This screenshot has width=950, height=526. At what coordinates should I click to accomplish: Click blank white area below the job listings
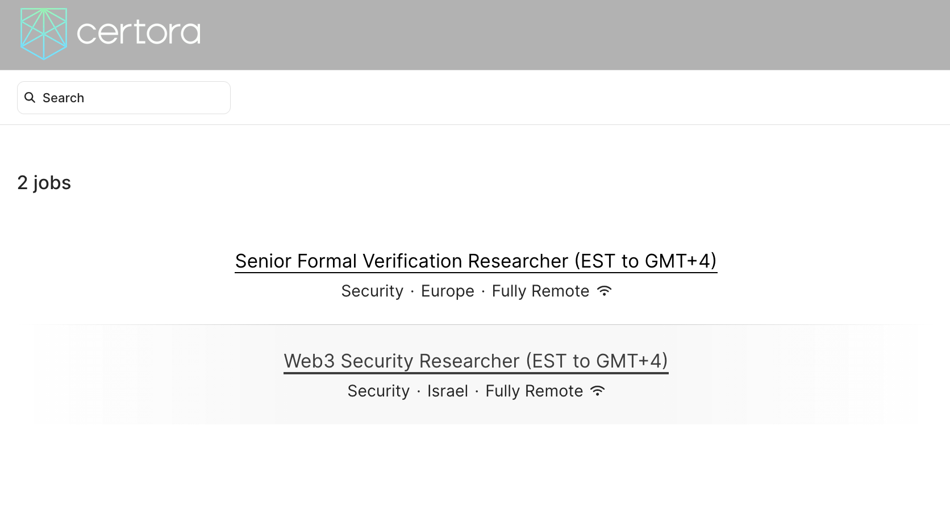click(x=475, y=477)
